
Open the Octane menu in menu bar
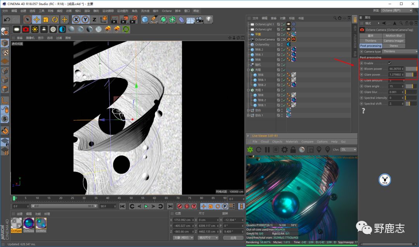166,11
